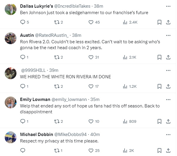The image size is (177, 156).
Task: Retweet Emily Lowman's disappointment tweet
Action: point(57,121)
